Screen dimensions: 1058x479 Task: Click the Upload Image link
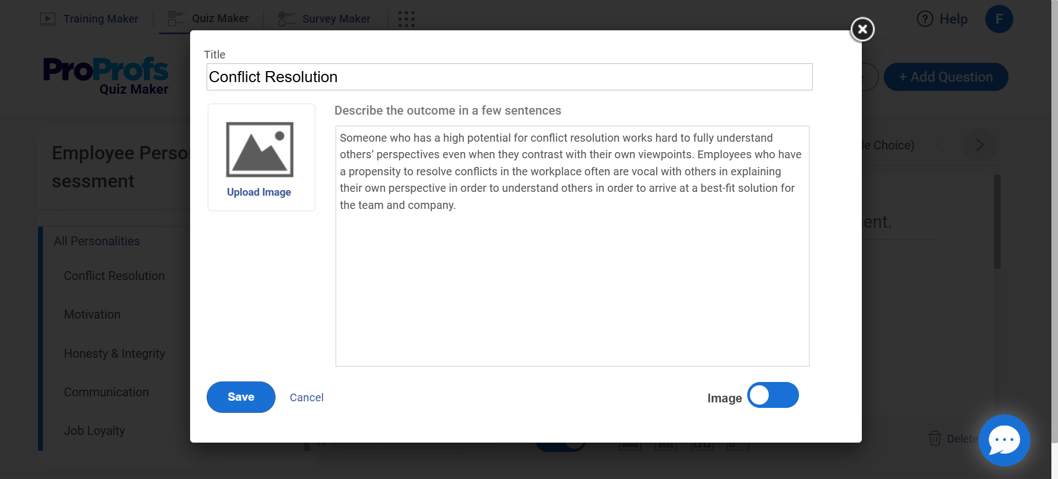point(259,192)
